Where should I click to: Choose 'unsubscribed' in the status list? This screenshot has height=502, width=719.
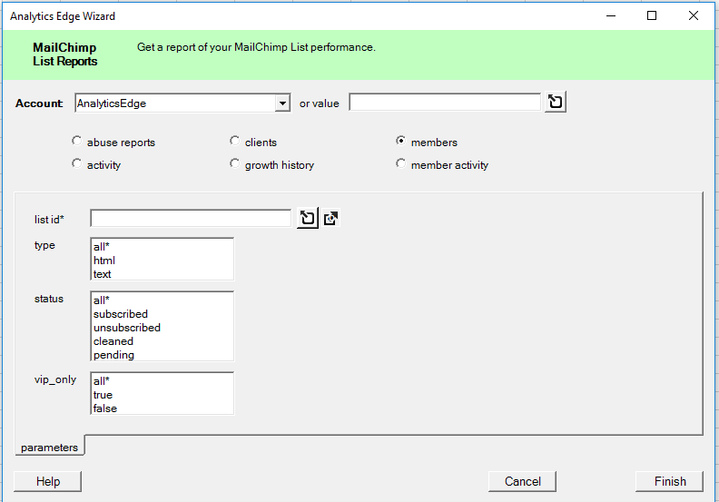tap(162, 328)
